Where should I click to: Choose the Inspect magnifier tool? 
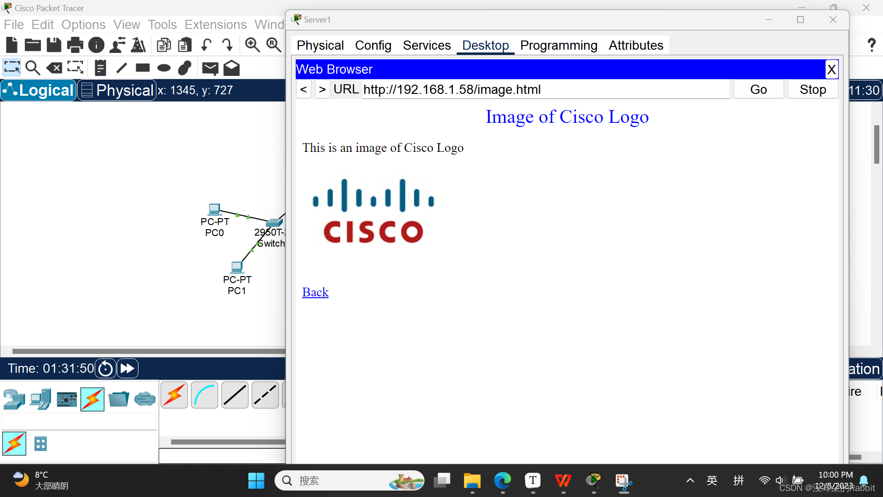[33, 68]
